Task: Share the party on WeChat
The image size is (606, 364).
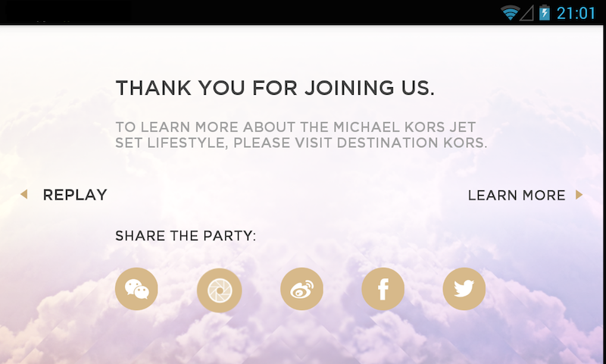Action: tap(136, 289)
